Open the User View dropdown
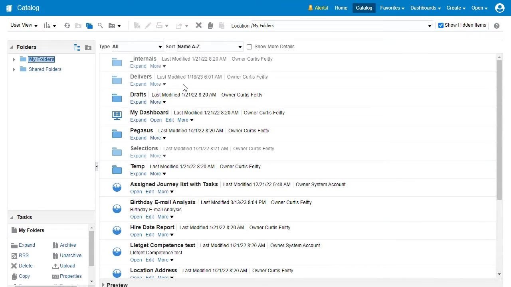 click(24, 25)
